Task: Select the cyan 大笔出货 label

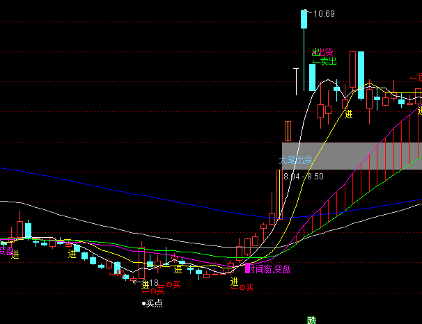Action: [x=295, y=160]
